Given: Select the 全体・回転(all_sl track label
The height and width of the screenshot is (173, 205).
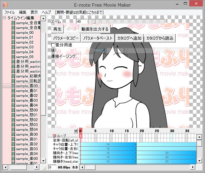Looking at the screenshot, I should point(65,140).
